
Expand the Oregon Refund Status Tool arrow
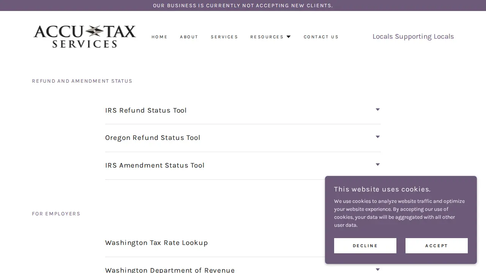click(378, 137)
